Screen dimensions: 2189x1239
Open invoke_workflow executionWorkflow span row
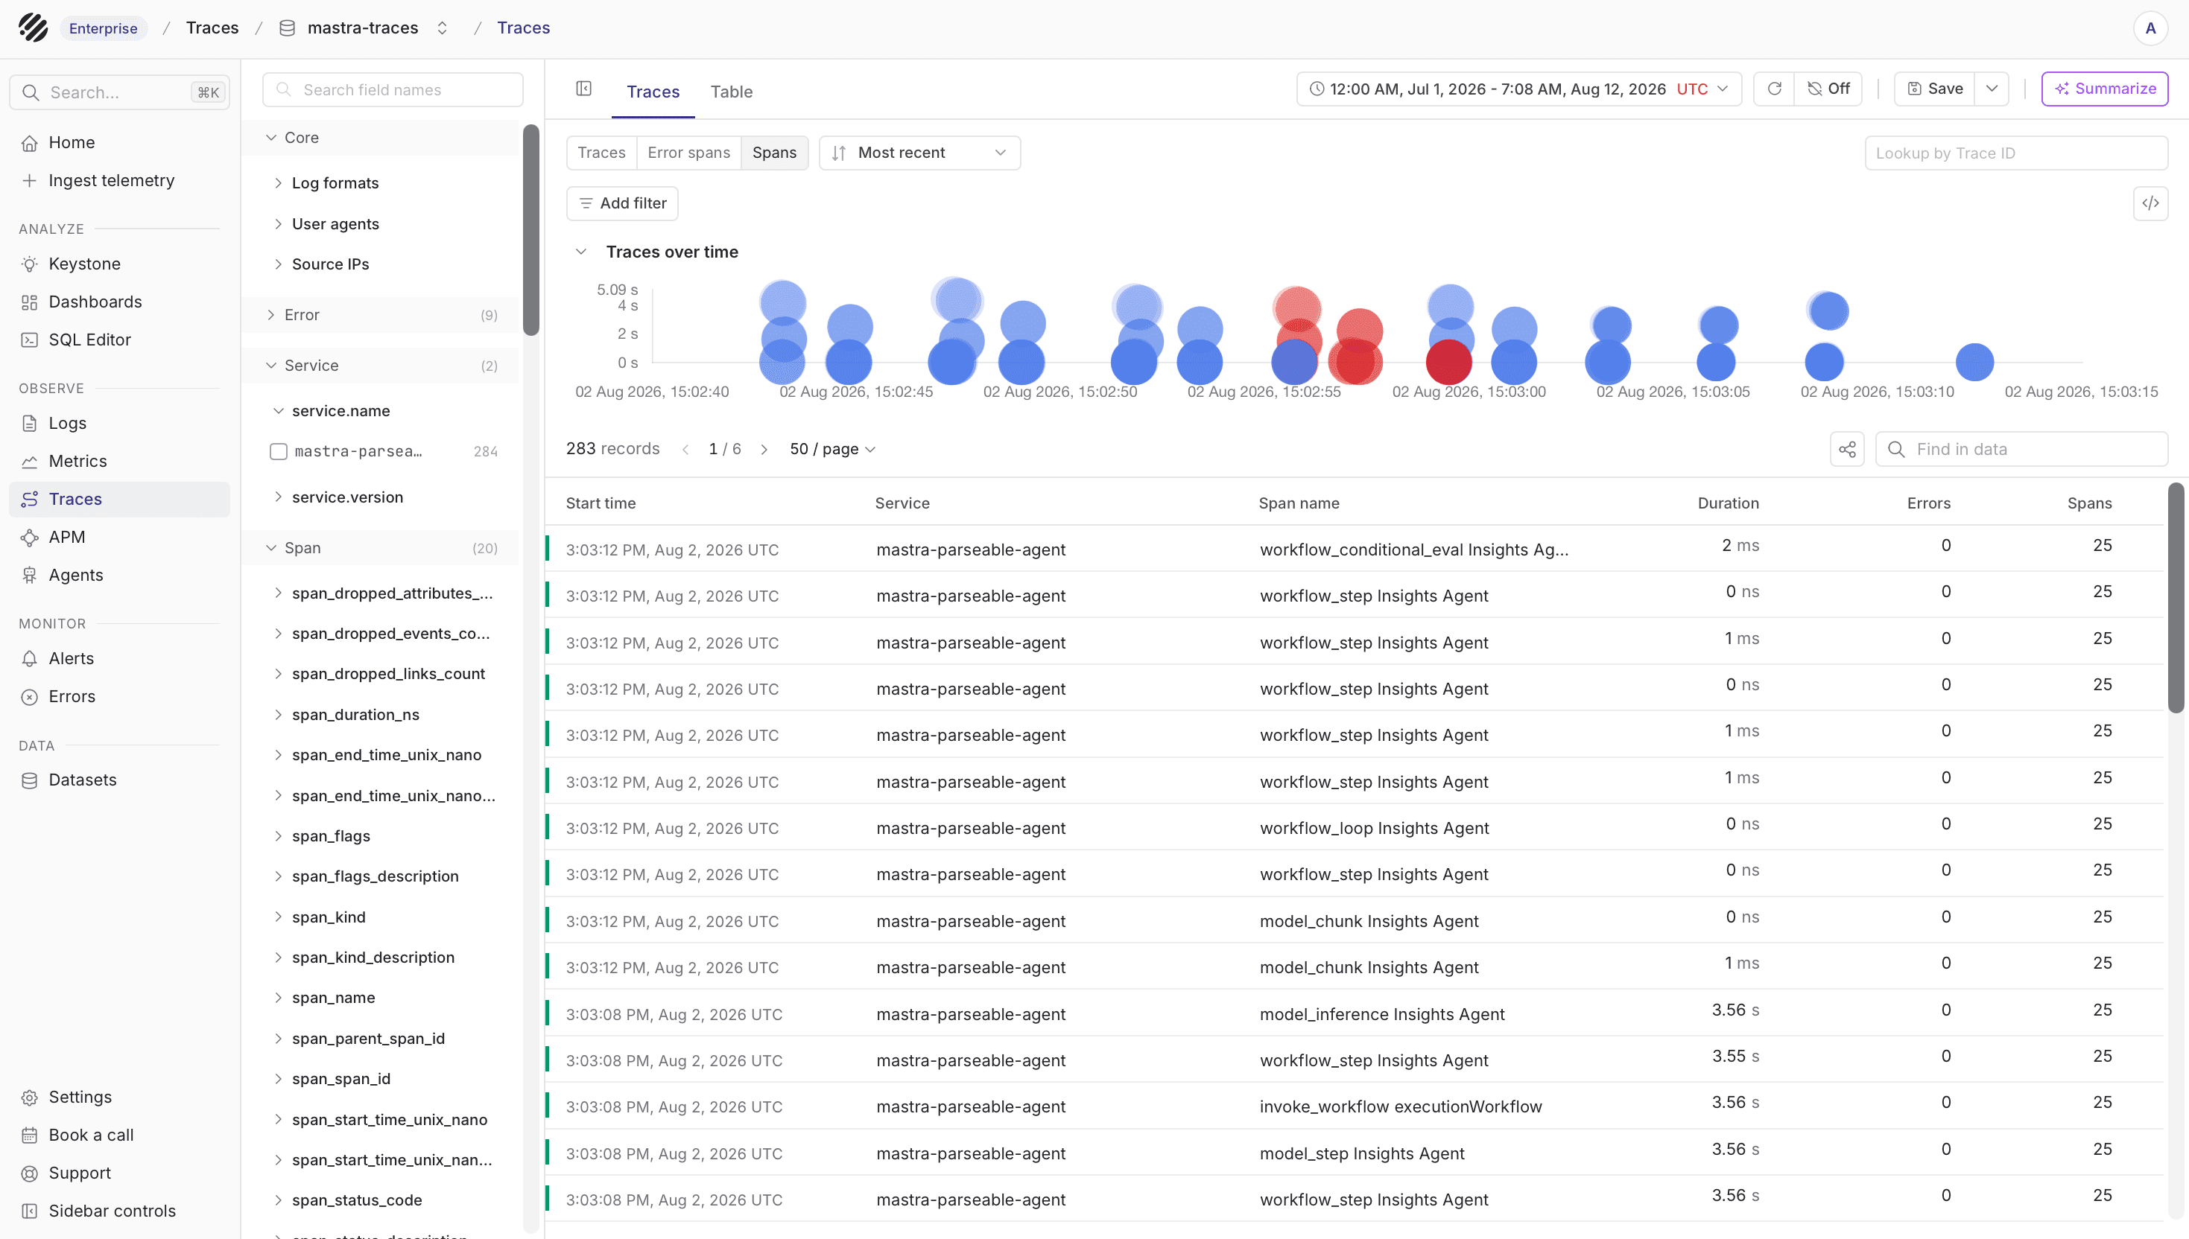point(1354,1106)
